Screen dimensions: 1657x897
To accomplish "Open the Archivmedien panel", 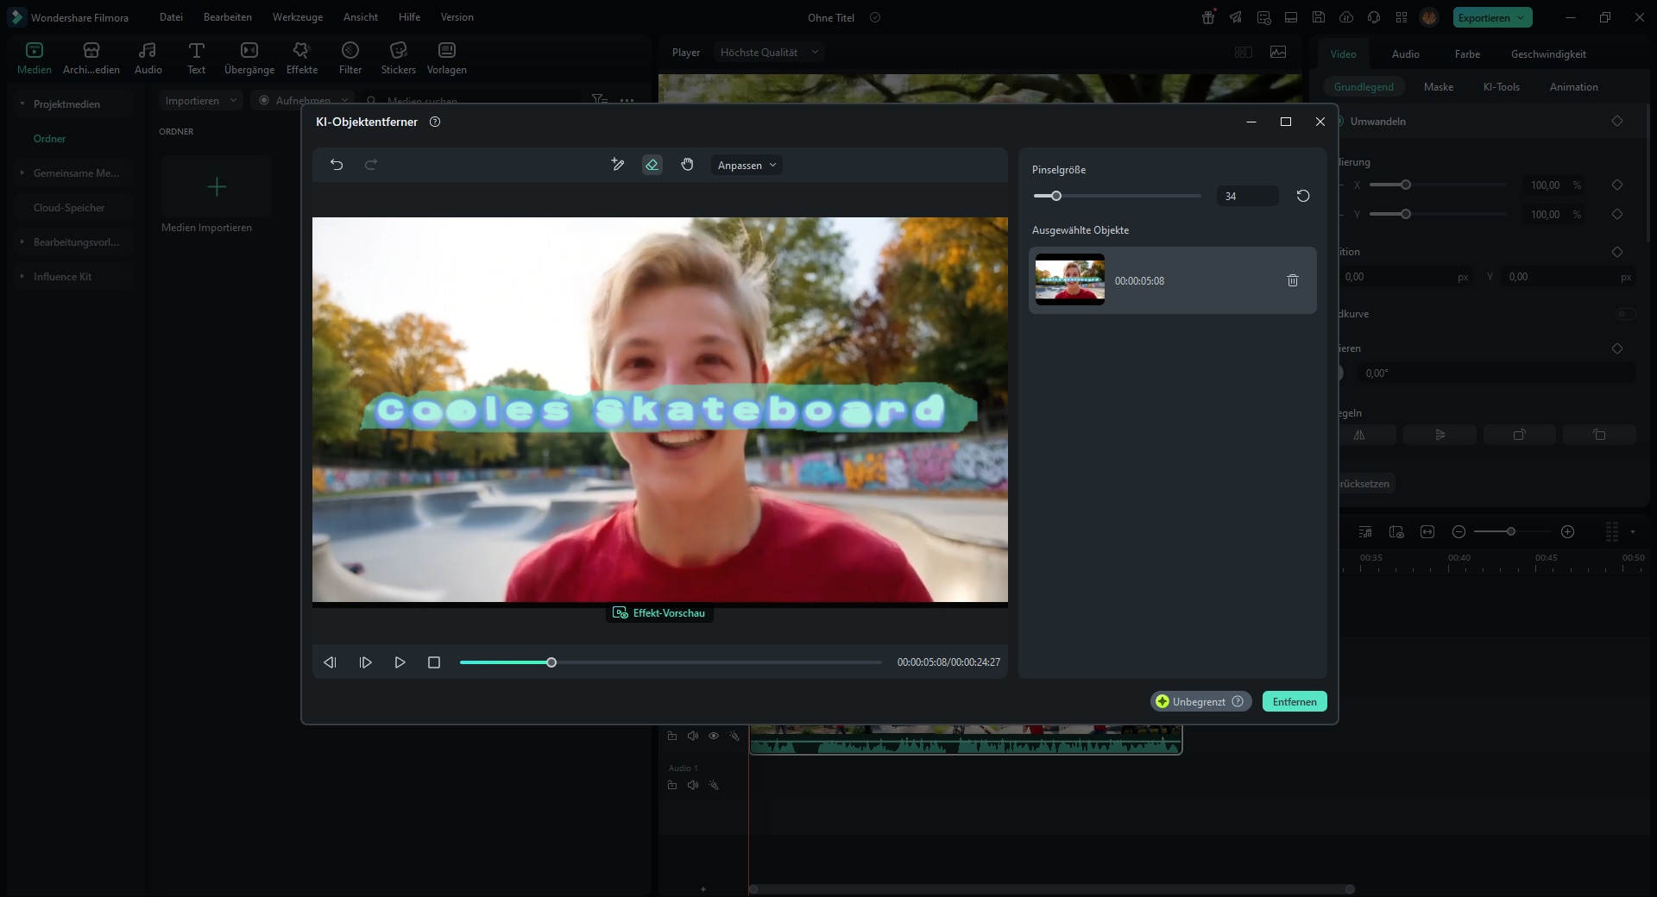I will coord(91,58).
